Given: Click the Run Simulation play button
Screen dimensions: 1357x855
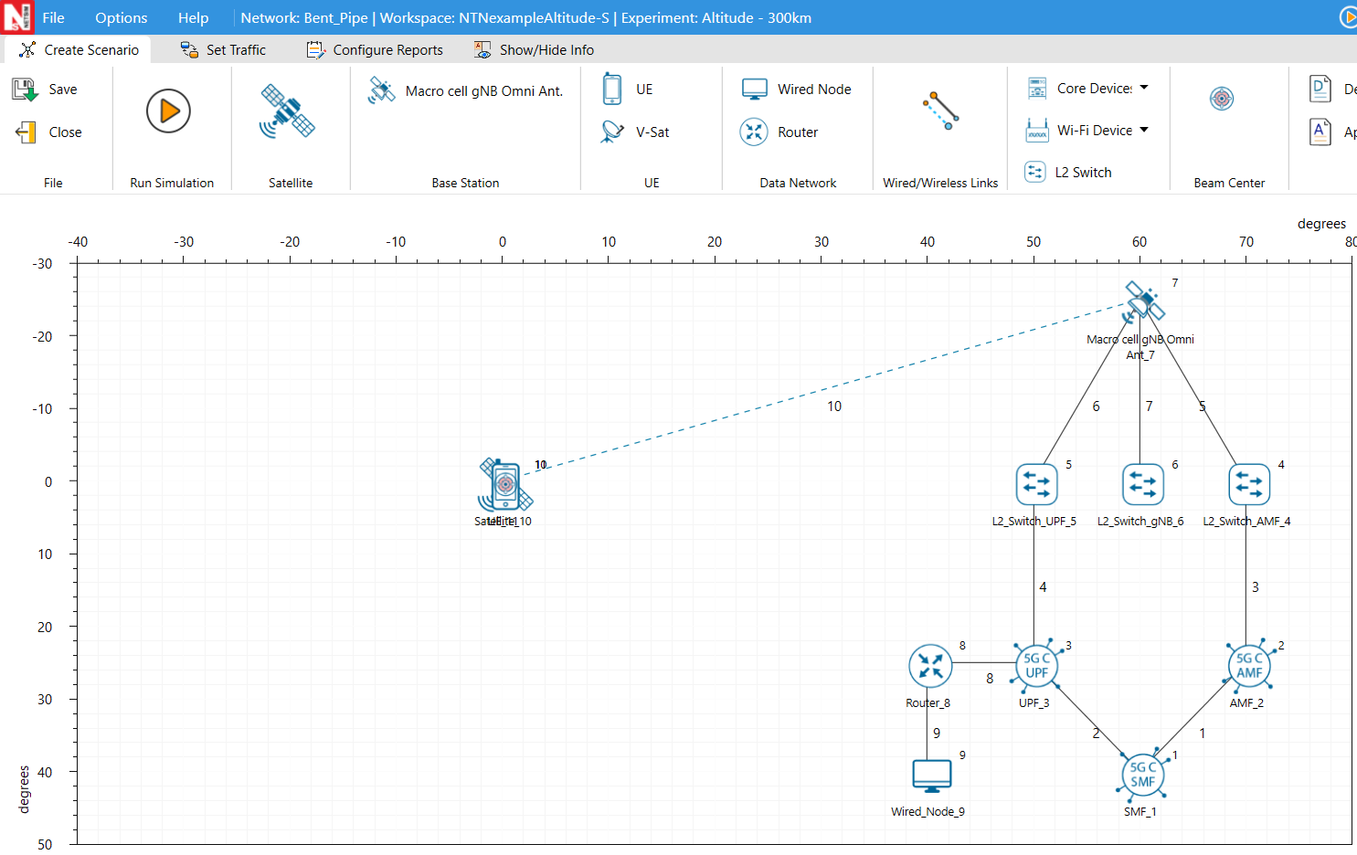Looking at the screenshot, I should [x=168, y=111].
